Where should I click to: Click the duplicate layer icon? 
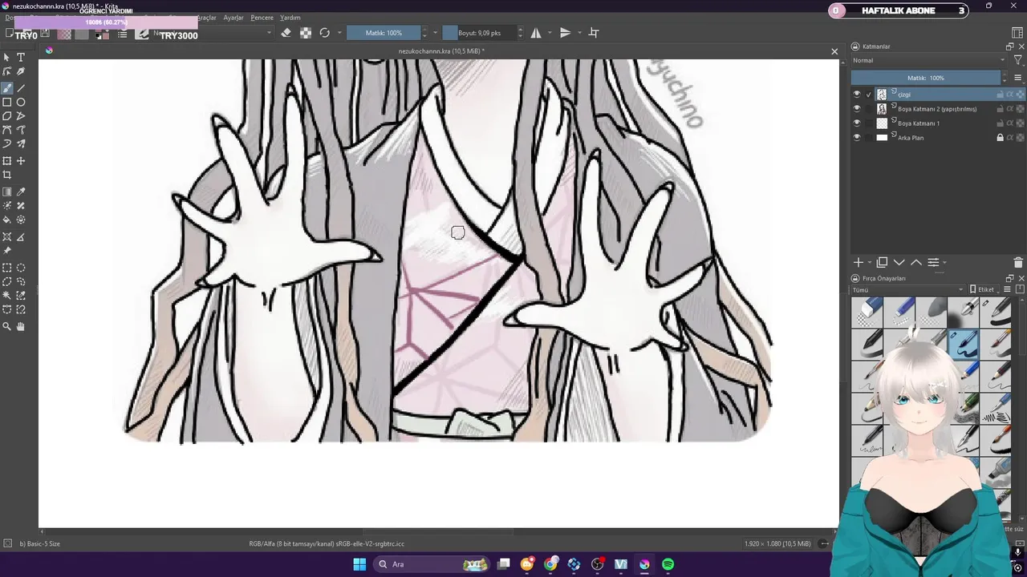(882, 263)
